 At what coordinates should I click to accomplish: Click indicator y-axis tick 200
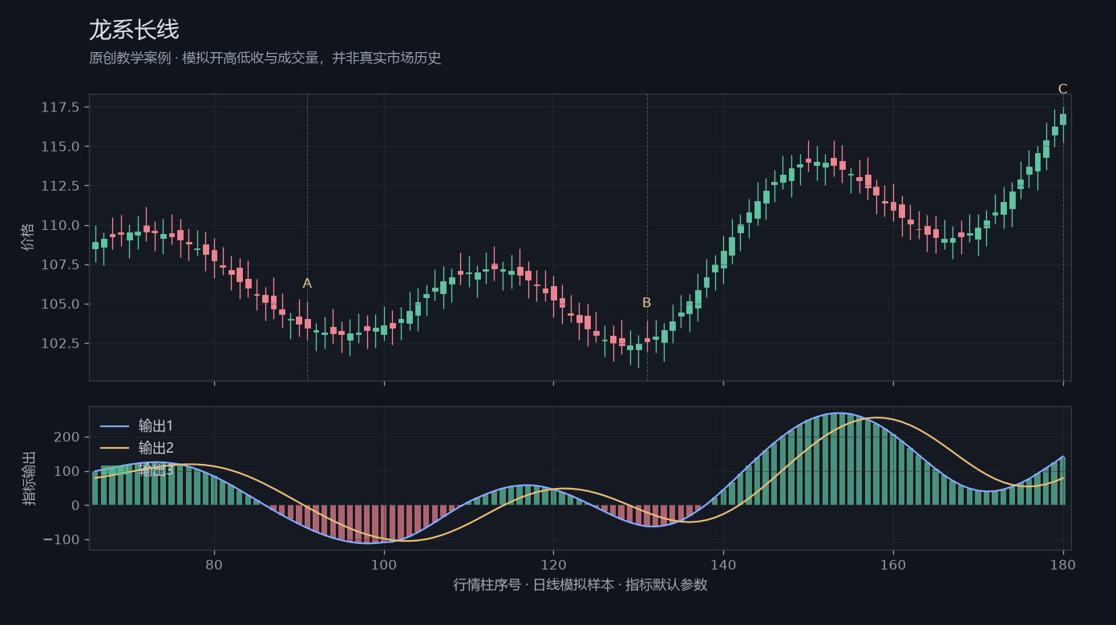point(67,437)
